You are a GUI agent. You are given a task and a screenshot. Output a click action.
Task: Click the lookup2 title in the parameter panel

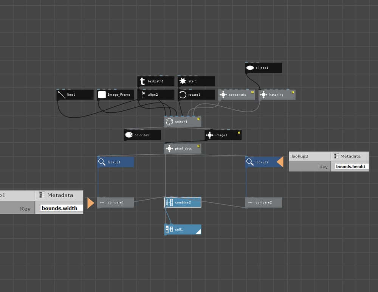(300, 156)
